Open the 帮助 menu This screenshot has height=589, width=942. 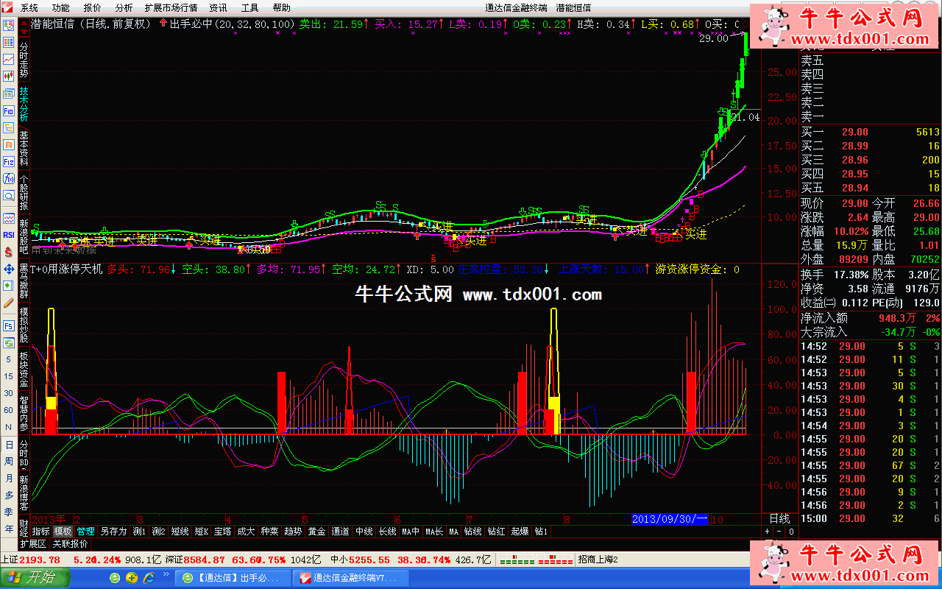pyautogui.click(x=282, y=7)
